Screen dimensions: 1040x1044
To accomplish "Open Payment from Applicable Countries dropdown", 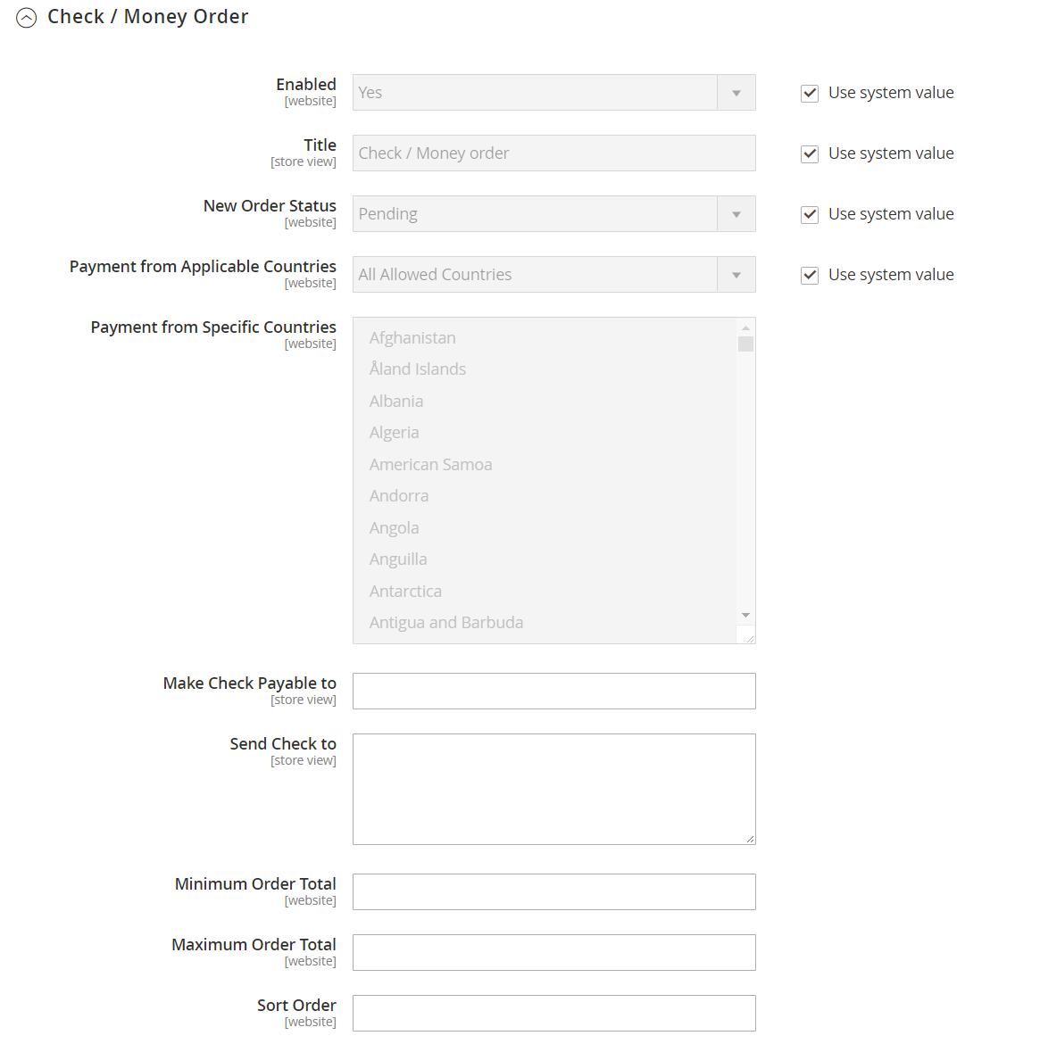I will [553, 274].
